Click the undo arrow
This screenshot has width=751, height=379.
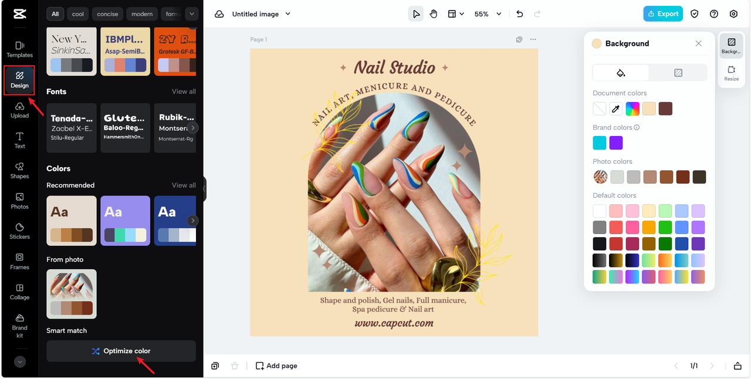[x=520, y=14]
